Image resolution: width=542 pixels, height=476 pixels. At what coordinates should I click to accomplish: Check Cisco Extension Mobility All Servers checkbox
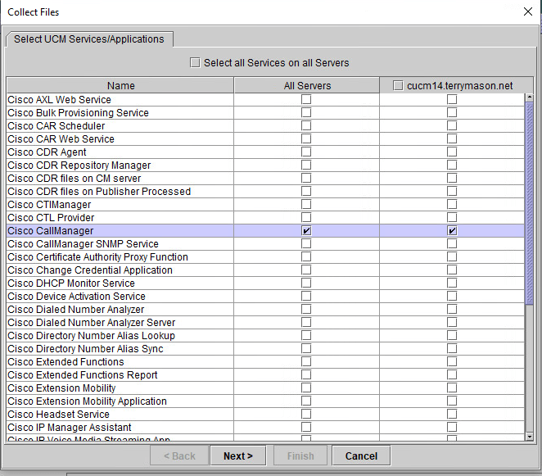click(x=306, y=388)
